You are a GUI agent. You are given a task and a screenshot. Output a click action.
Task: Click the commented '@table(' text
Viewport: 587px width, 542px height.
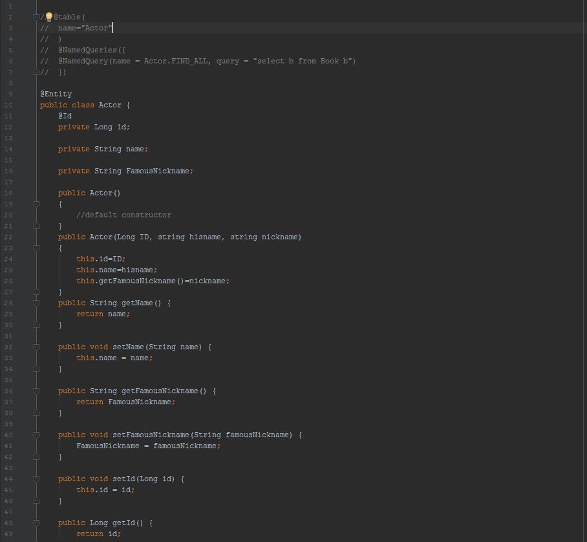pos(70,17)
